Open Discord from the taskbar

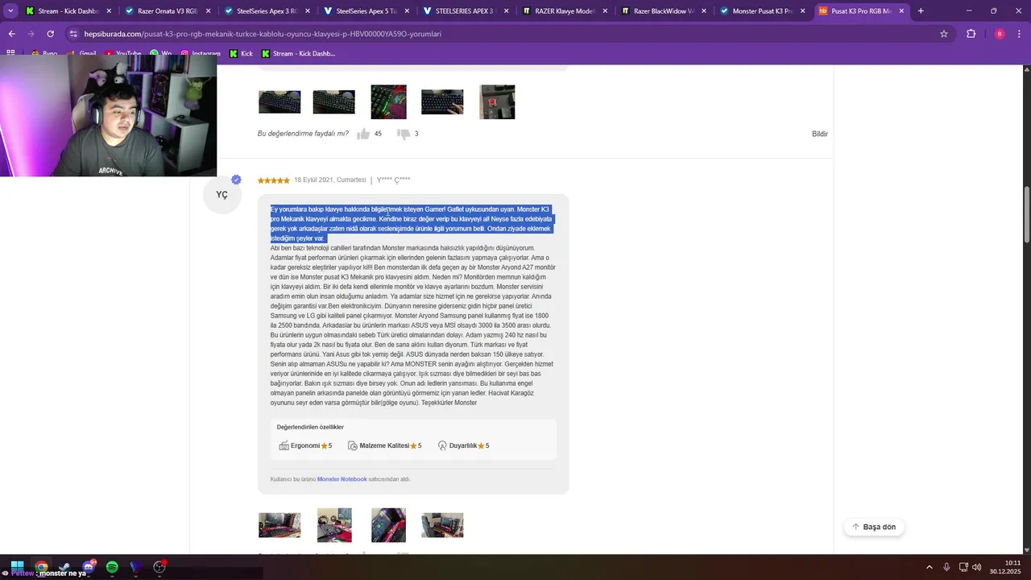point(89,567)
